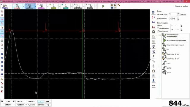Select channel 5 probe button
This screenshot has height=107, width=190.
point(54,6)
